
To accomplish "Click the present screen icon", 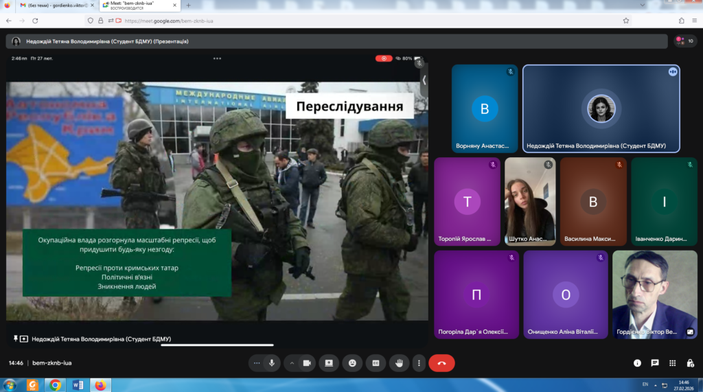I will point(329,363).
